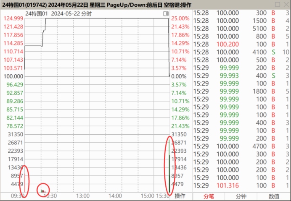This screenshot has height=201, width=291.
Task: Switch to the 分钟 tab
Action: point(241,196)
